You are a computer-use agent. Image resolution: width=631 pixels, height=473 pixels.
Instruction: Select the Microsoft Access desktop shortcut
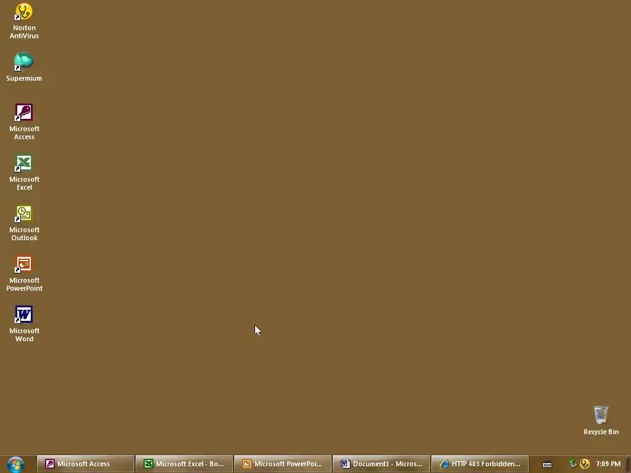pyautogui.click(x=24, y=122)
